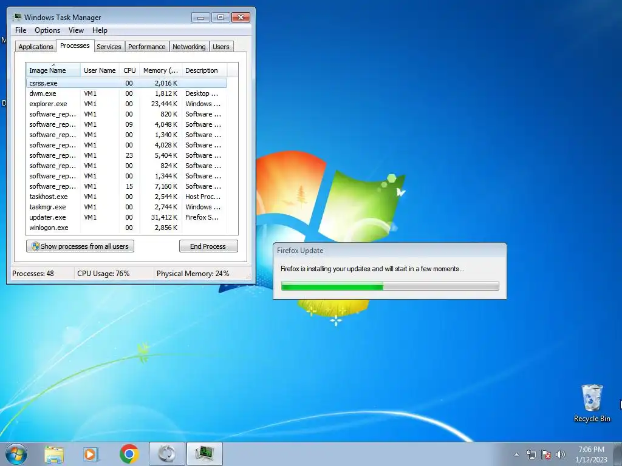Switch to the Services tab
Viewport: 622px width, 466px height.
(x=109, y=47)
